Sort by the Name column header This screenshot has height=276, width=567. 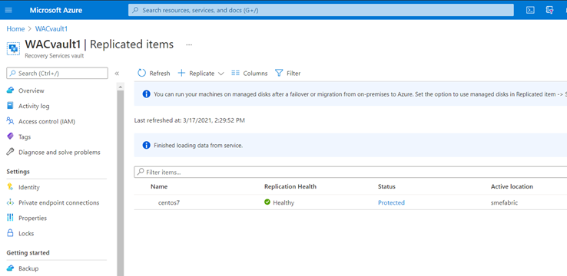pyautogui.click(x=159, y=186)
